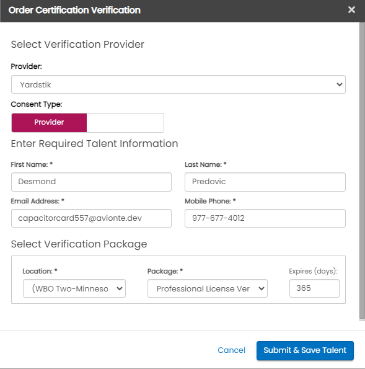Select the Provider consent type option
Screen dimensions: 365x369
[49, 122]
